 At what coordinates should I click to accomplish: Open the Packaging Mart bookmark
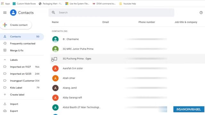click(50, 4)
